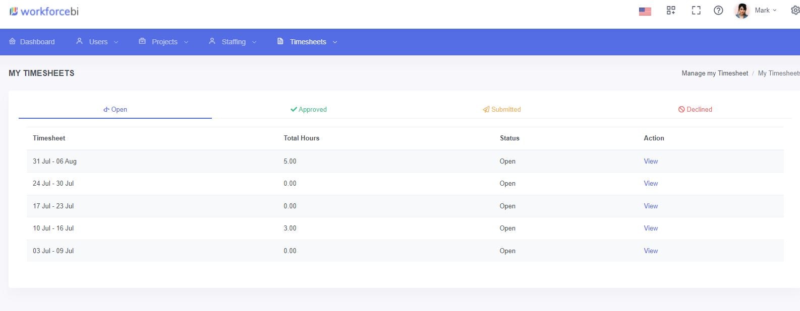Click the Status column header
Screen dimensions: 800x311
click(509, 138)
